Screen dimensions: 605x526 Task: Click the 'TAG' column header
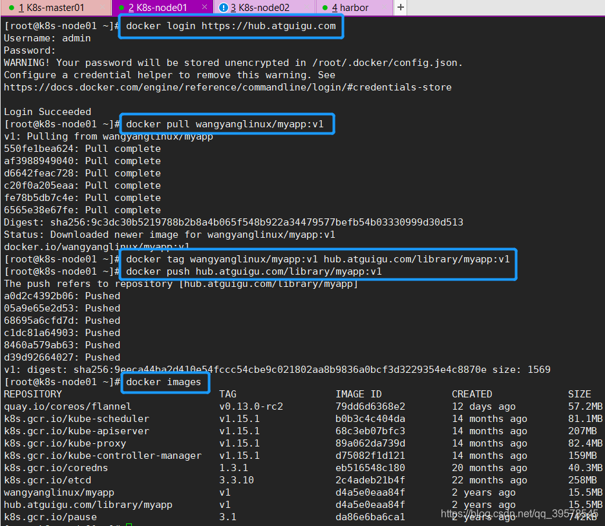click(x=228, y=394)
